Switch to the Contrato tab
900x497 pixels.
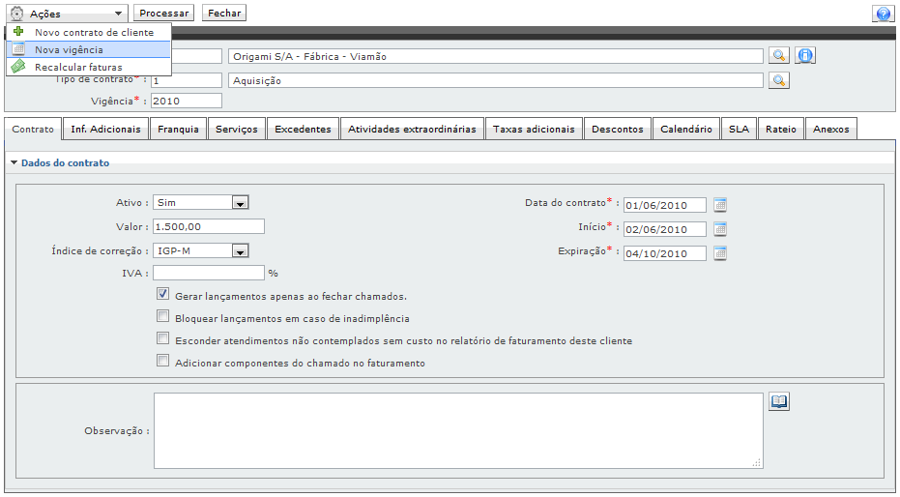coord(33,130)
